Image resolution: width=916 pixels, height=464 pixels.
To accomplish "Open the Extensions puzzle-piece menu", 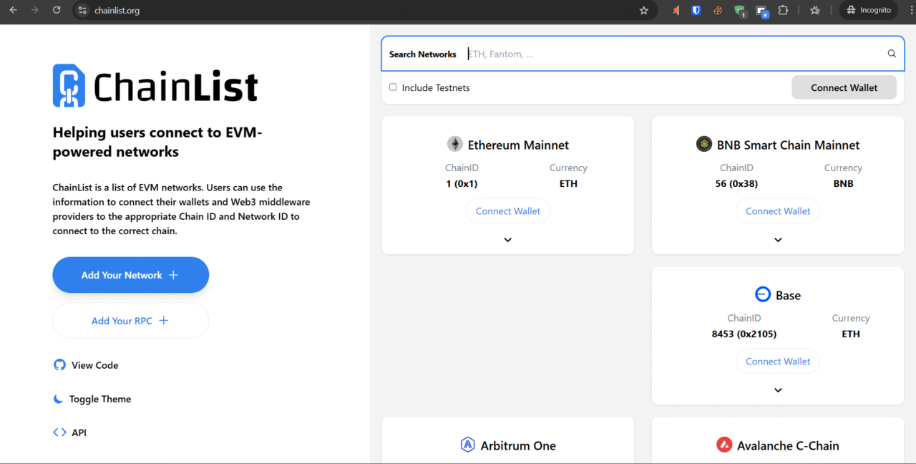I will [783, 10].
